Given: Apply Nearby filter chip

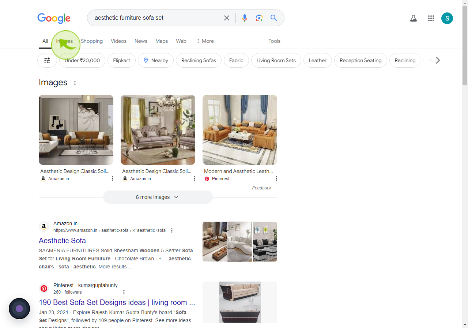Looking at the screenshot, I should [156, 60].
